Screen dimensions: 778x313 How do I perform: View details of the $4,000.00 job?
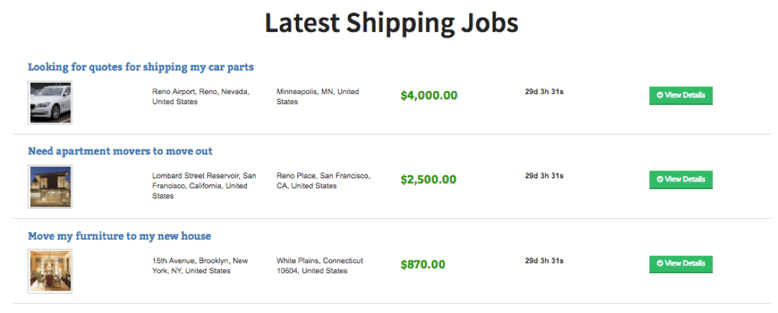681,95
